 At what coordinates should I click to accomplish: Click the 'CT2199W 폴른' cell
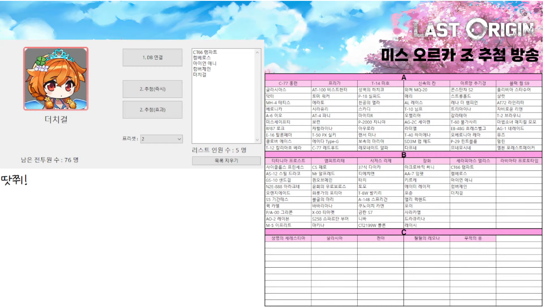381,226
